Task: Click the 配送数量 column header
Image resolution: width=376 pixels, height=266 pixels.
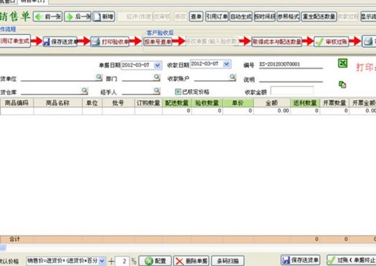Action: pos(177,103)
